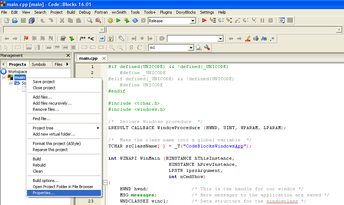Choose Reparse this project entry
Screen dimensions: 344x205
coord(64,150)
